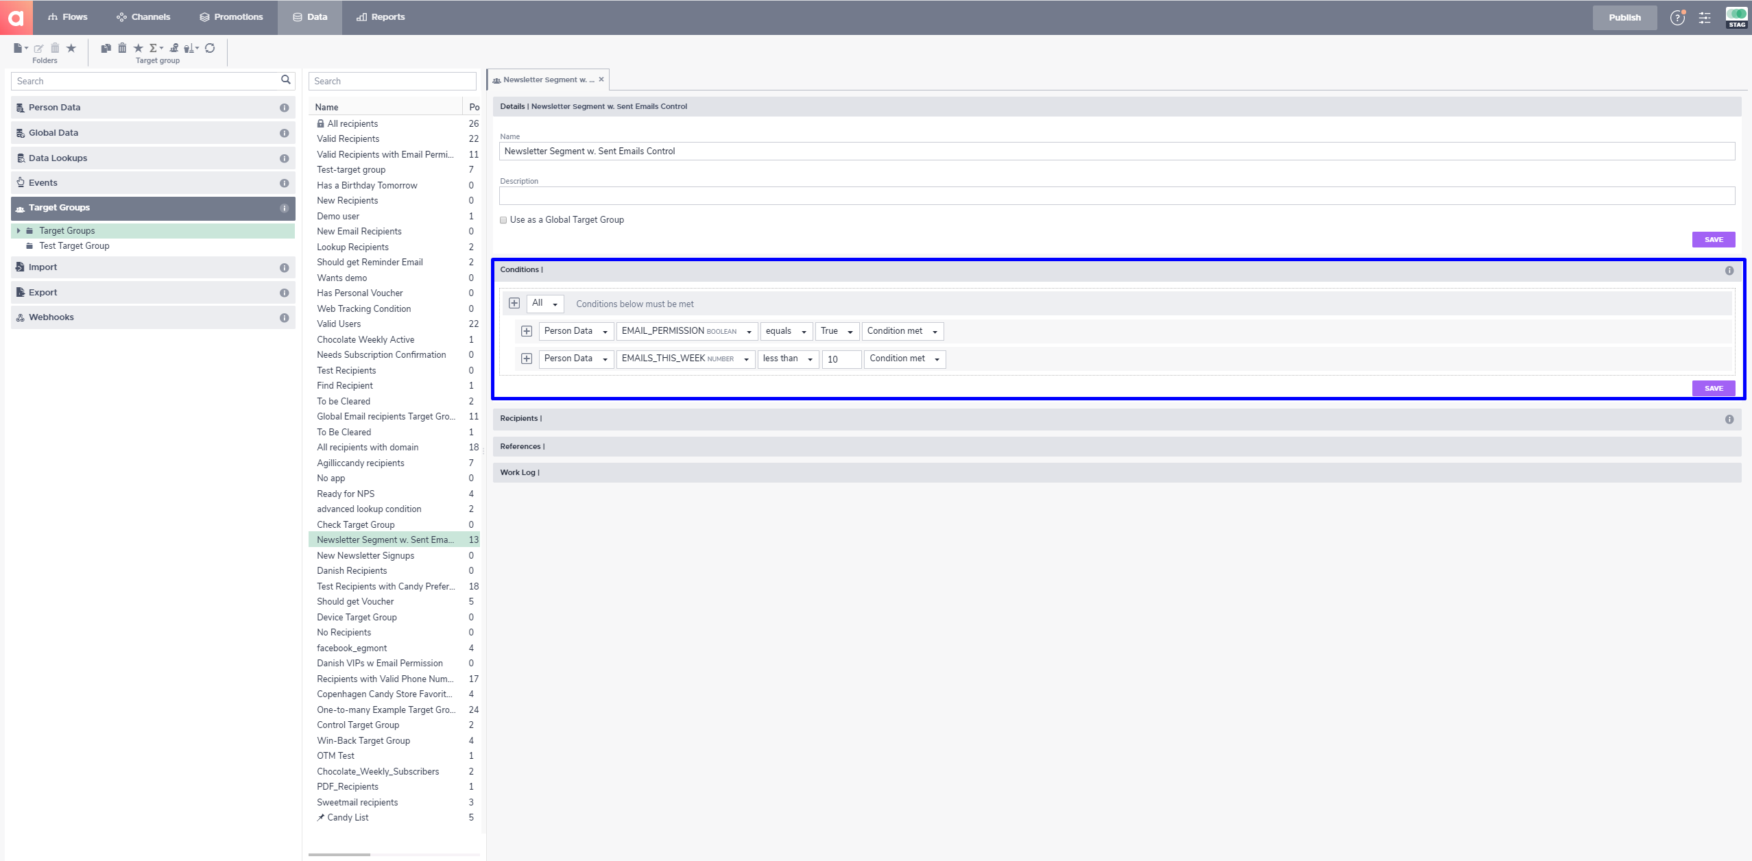1752x861 pixels.
Task: Click the sum (sigma) icon in toolbar
Action: [154, 48]
